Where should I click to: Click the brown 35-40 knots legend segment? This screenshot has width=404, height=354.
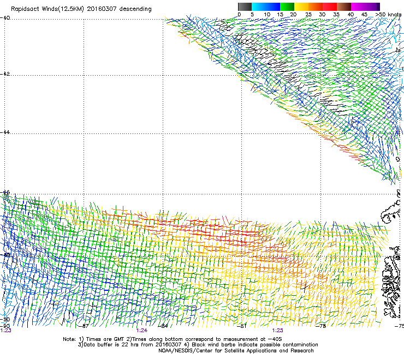click(x=344, y=7)
